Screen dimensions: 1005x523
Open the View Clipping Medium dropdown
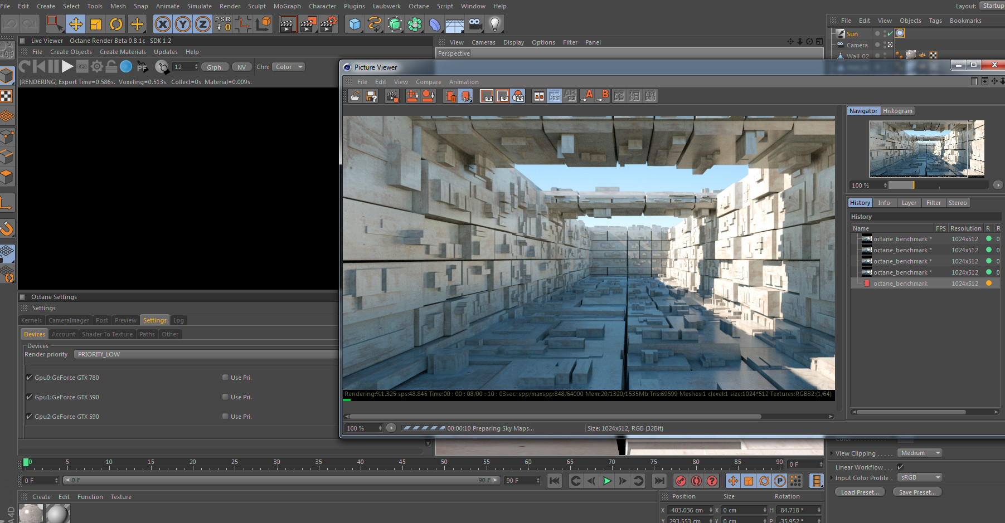920,453
